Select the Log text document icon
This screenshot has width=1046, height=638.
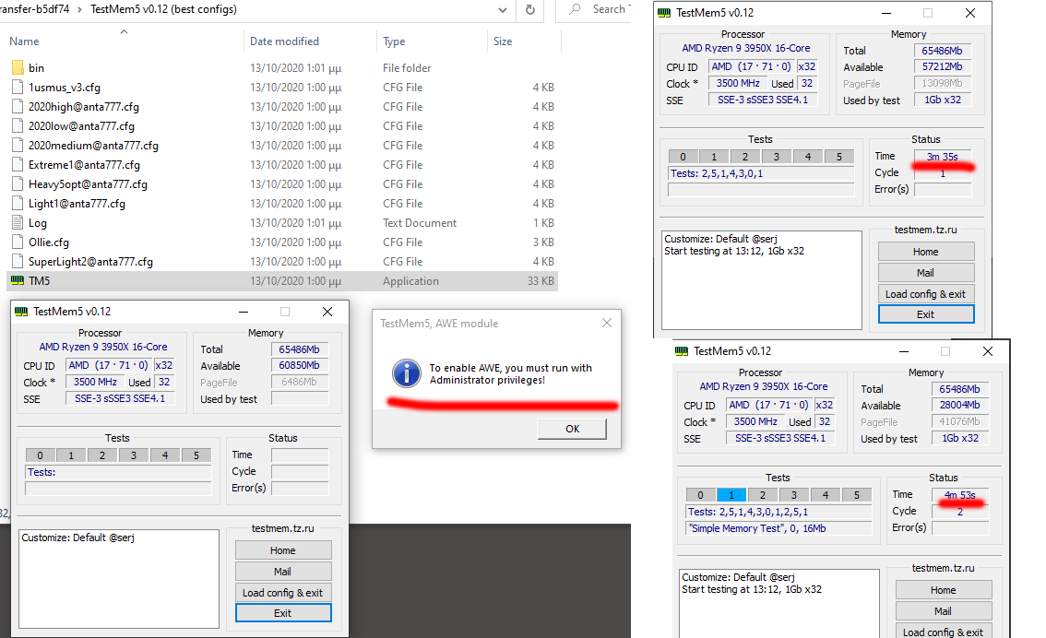click(18, 222)
